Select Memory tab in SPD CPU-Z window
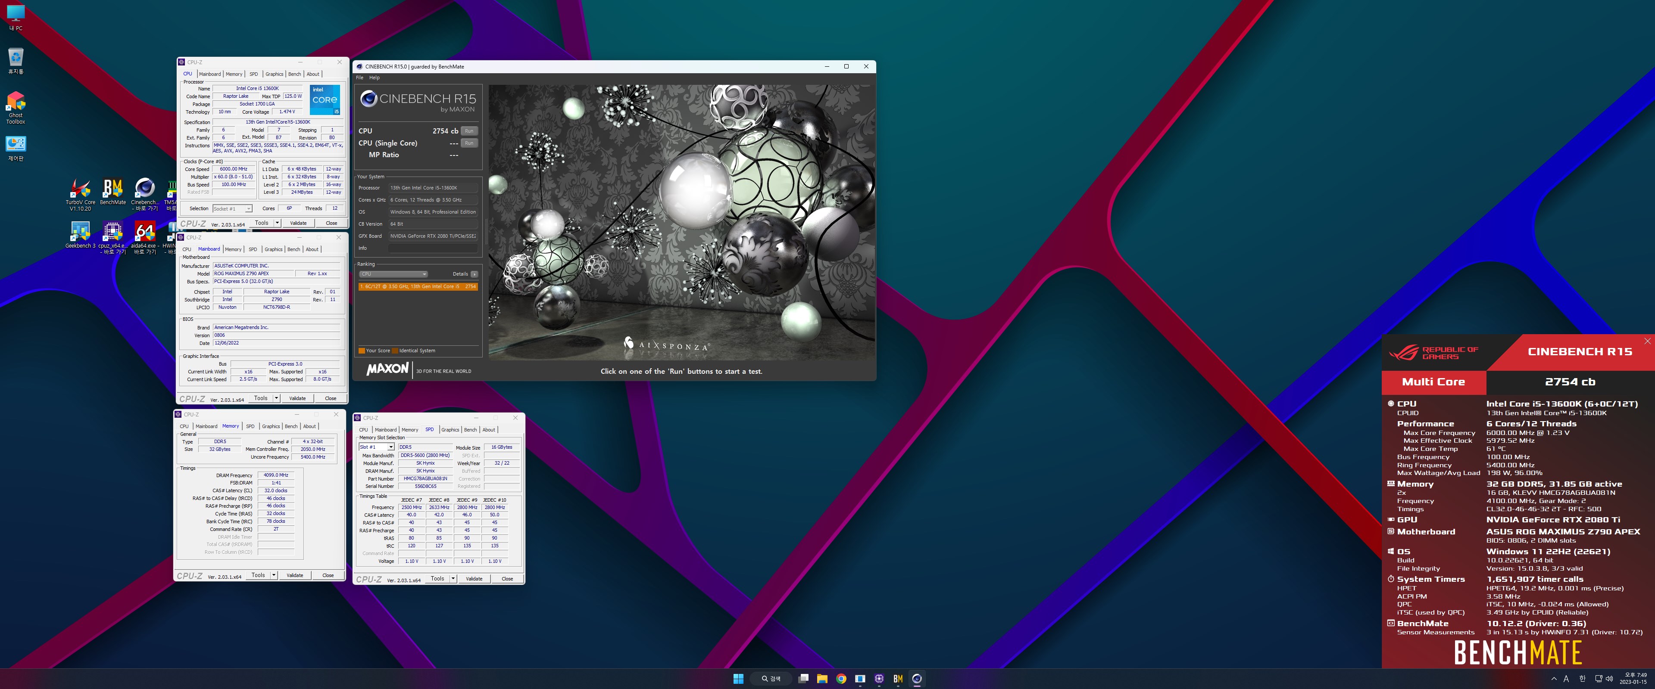1655x689 pixels. click(410, 430)
